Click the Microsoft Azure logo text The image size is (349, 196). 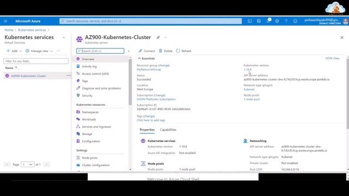[x=28, y=21]
